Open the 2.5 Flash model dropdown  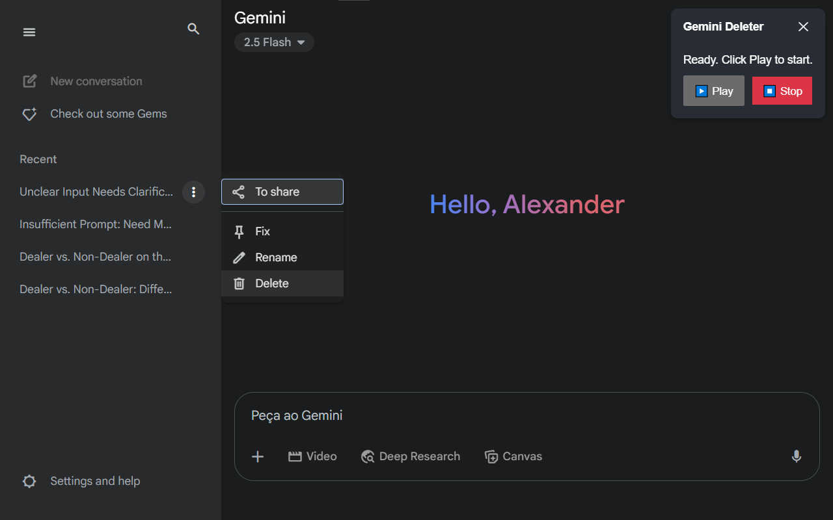[274, 42]
